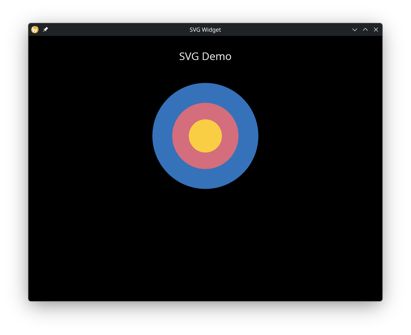Minimize the window using down chevron
The image size is (411, 335).
click(x=355, y=30)
